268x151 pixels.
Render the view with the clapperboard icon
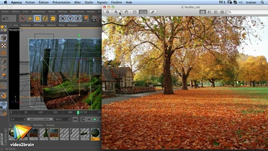[x=94, y=18]
